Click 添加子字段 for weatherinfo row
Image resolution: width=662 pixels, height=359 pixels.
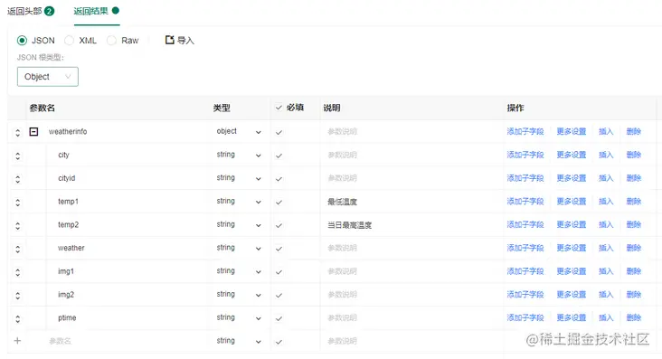tap(525, 131)
